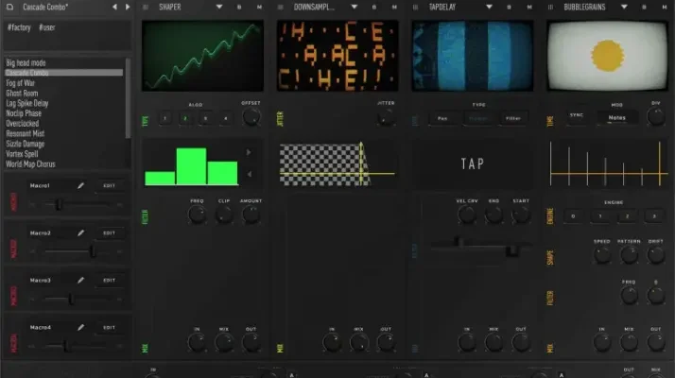Open the preset folder browser icon

click(x=11, y=7)
